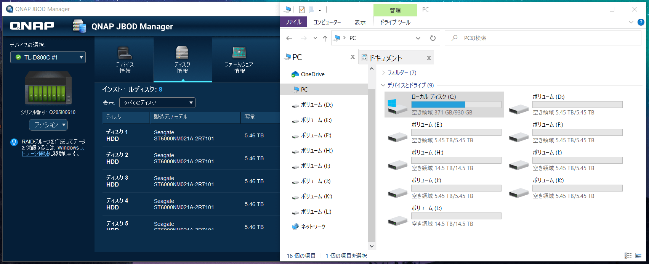Viewport: 649px width, 264px height.
Task: Click the アクション button
Action: (48, 125)
